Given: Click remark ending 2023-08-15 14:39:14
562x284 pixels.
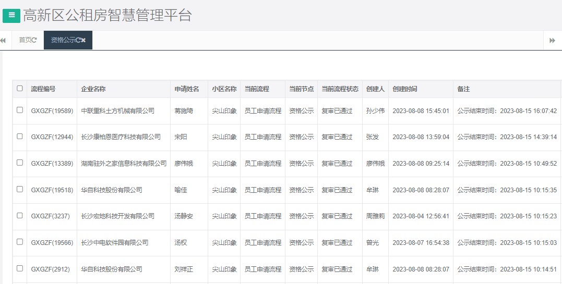Looking at the screenshot, I should click(x=507, y=137).
